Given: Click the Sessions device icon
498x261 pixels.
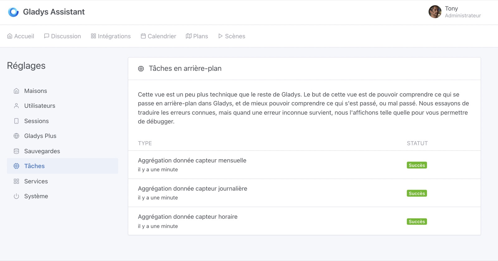Looking at the screenshot, I should [x=16, y=121].
